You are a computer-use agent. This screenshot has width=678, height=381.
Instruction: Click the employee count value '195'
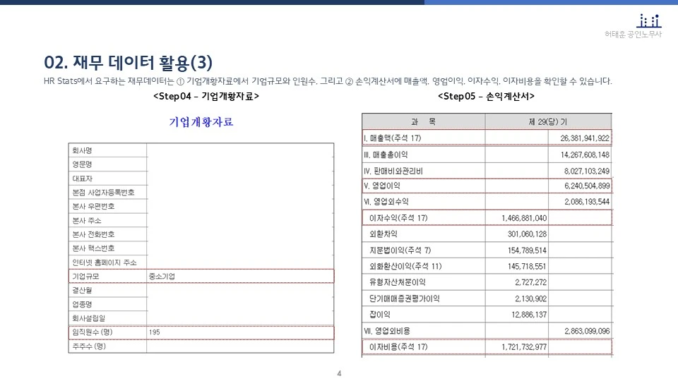[155, 332]
